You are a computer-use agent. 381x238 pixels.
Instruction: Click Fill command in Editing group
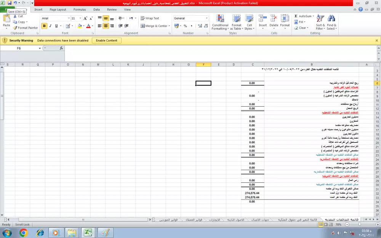(300, 22)
